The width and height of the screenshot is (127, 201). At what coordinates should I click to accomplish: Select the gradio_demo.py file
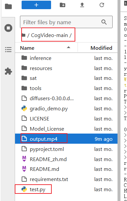coord(66,109)
